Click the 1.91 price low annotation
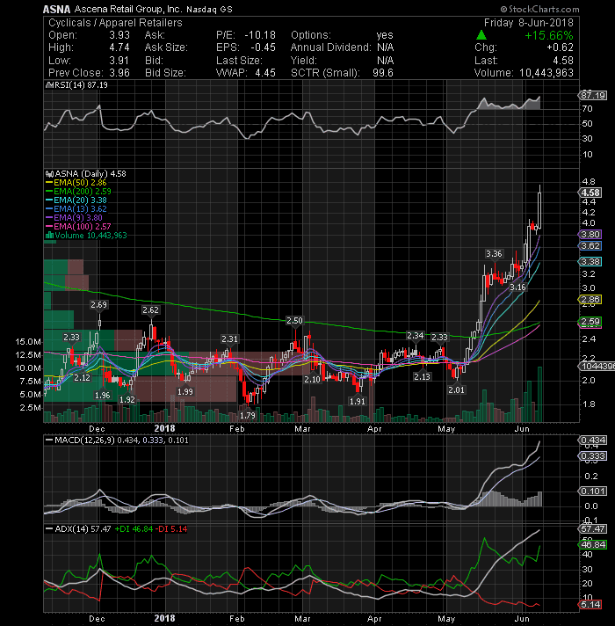This screenshot has width=615, height=626. 357,402
